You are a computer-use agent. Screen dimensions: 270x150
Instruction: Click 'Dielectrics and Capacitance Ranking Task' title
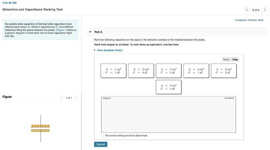click(32, 9)
